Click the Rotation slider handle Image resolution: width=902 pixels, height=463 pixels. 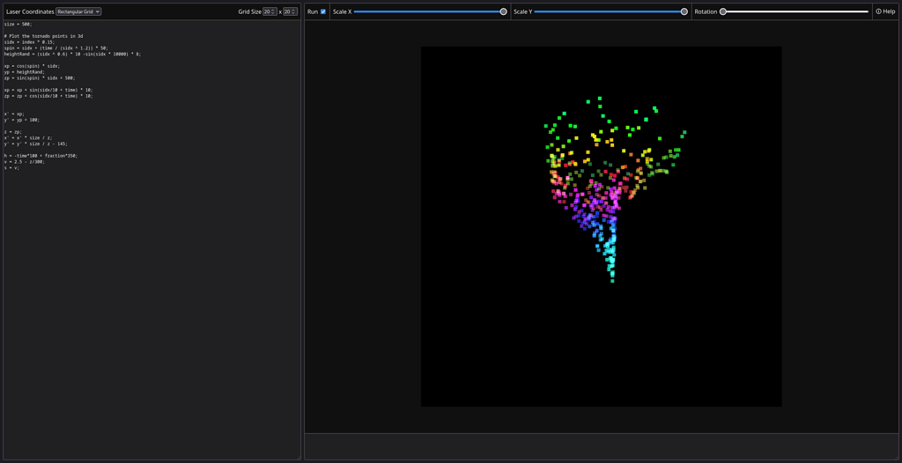pyautogui.click(x=723, y=11)
